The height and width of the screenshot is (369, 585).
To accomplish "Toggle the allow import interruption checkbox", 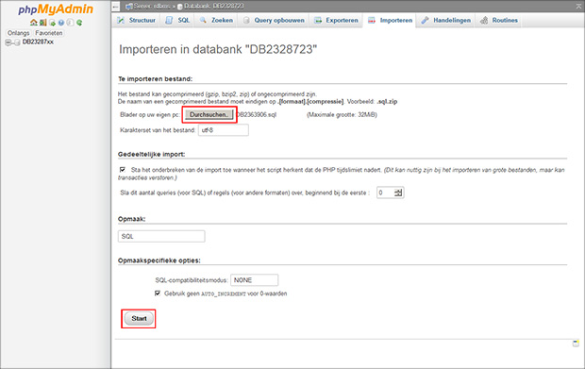I will [123, 169].
